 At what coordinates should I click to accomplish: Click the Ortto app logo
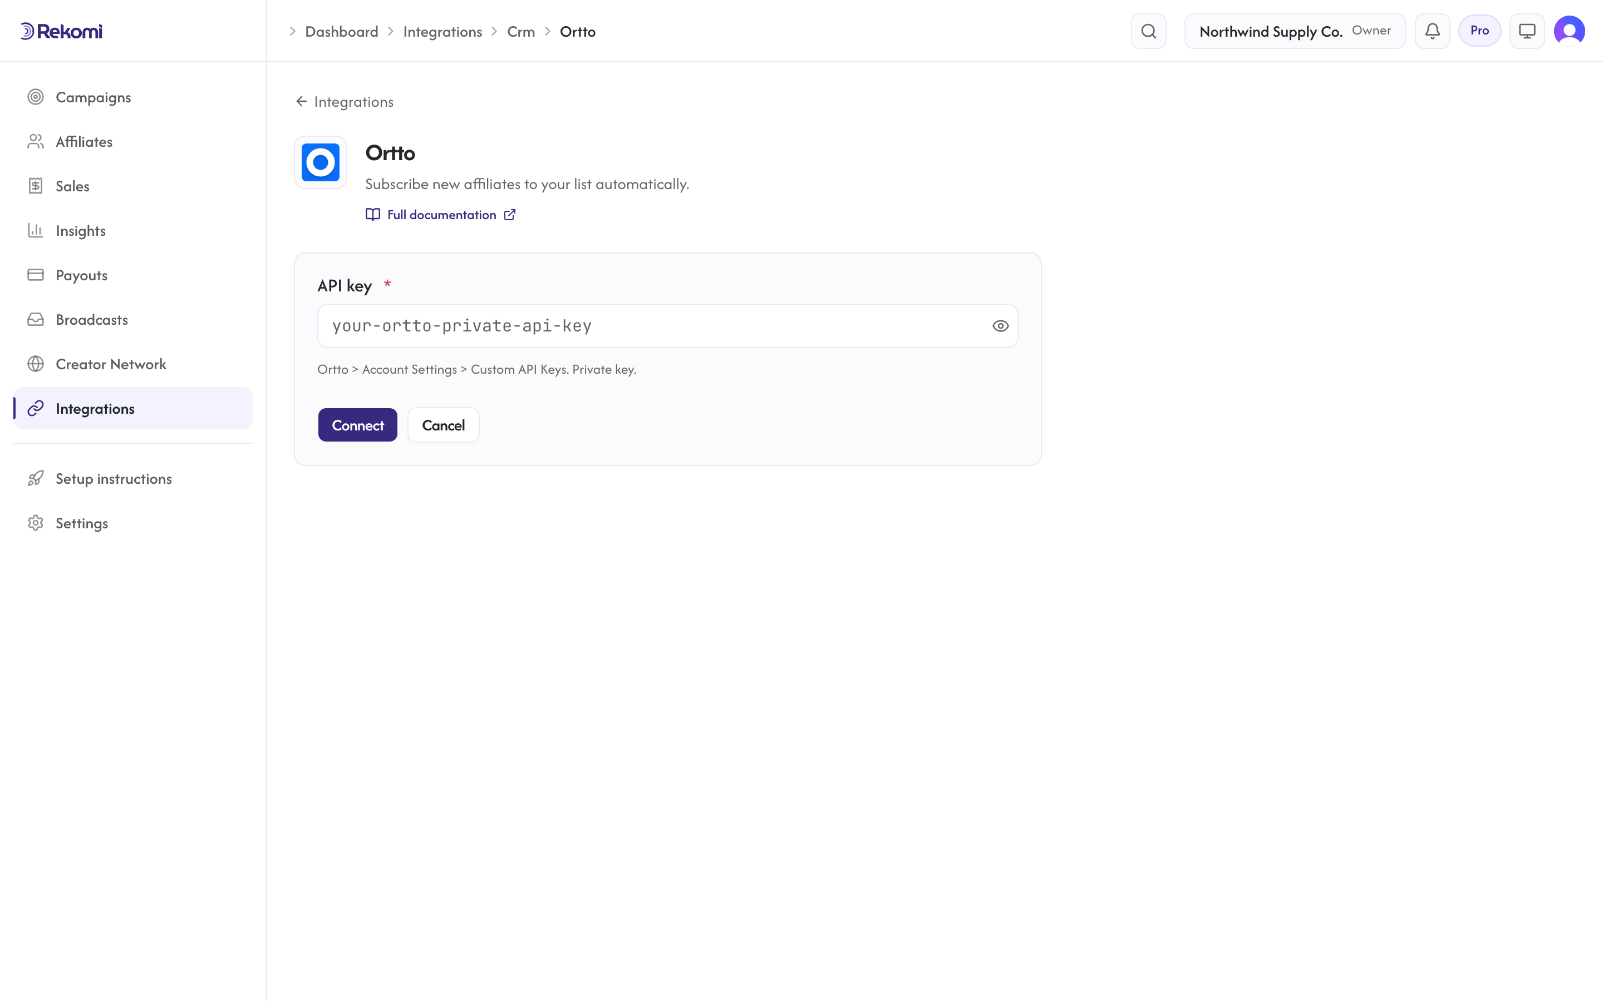[x=321, y=162]
